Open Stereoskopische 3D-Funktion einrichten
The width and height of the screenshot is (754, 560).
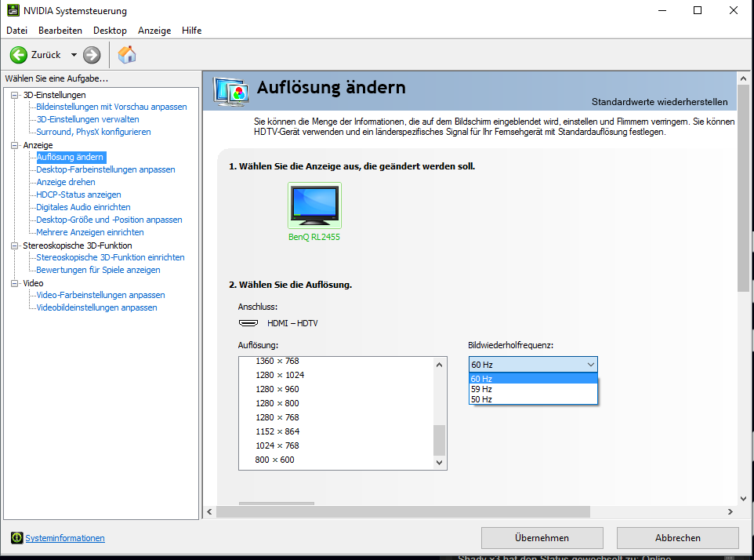coord(111,257)
